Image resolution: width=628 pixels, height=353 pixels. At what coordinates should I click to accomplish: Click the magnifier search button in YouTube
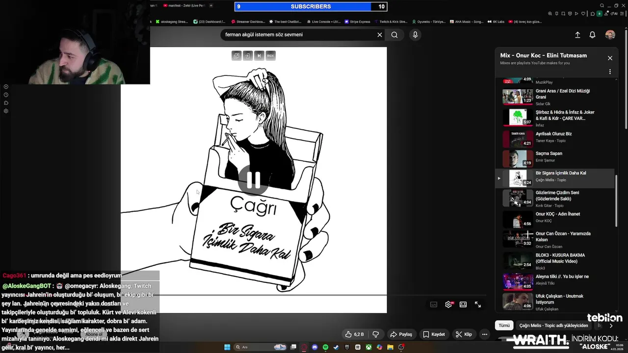click(x=394, y=35)
